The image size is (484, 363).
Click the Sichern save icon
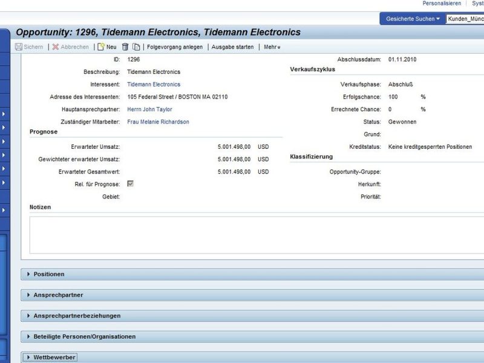click(x=19, y=47)
